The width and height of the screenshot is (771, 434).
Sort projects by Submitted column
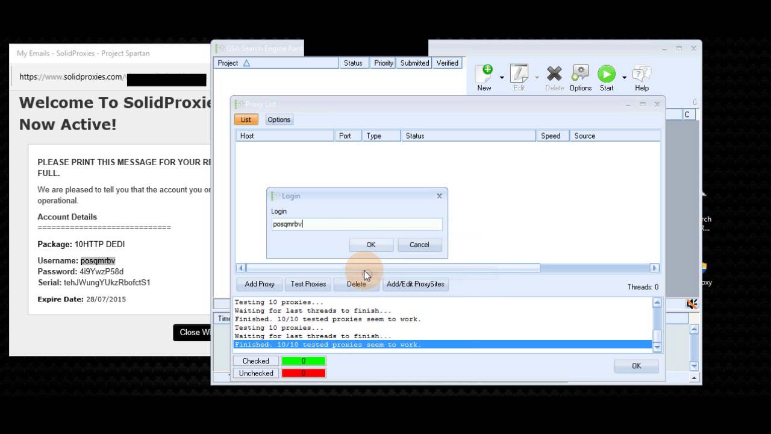click(414, 63)
